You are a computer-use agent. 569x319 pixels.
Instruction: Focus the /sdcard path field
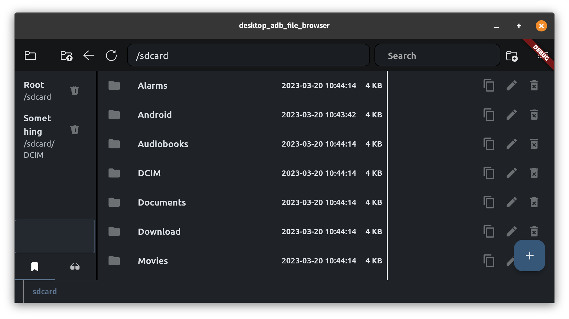pyautogui.click(x=248, y=56)
